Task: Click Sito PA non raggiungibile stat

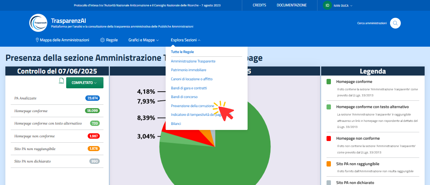Action: (x=35, y=149)
